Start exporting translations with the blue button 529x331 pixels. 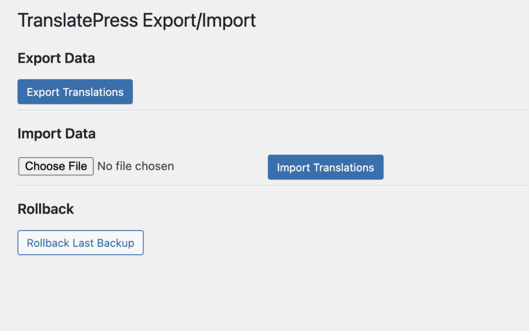click(x=75, y=92)
